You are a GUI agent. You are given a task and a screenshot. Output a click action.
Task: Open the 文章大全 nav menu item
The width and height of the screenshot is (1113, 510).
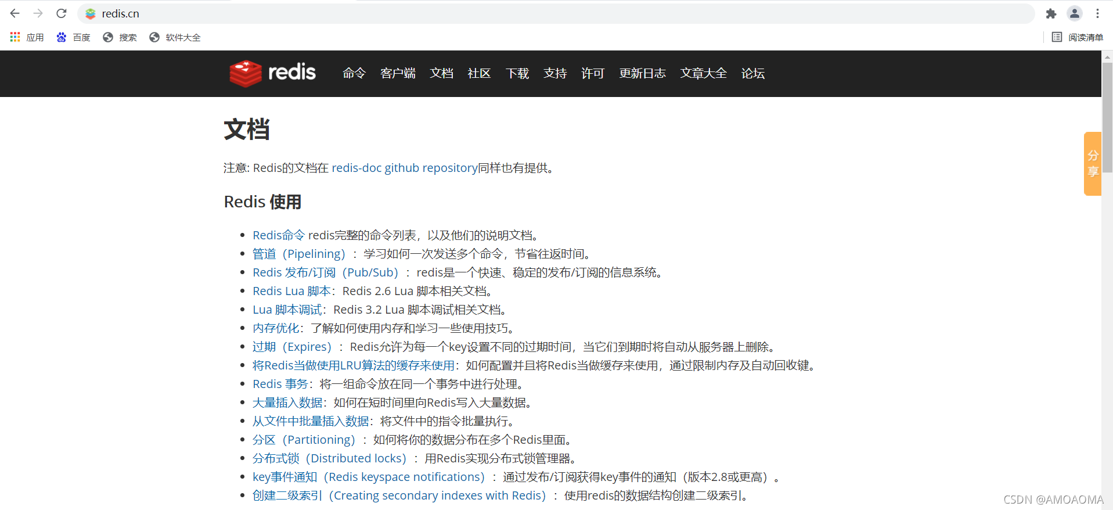click(703, 73)
